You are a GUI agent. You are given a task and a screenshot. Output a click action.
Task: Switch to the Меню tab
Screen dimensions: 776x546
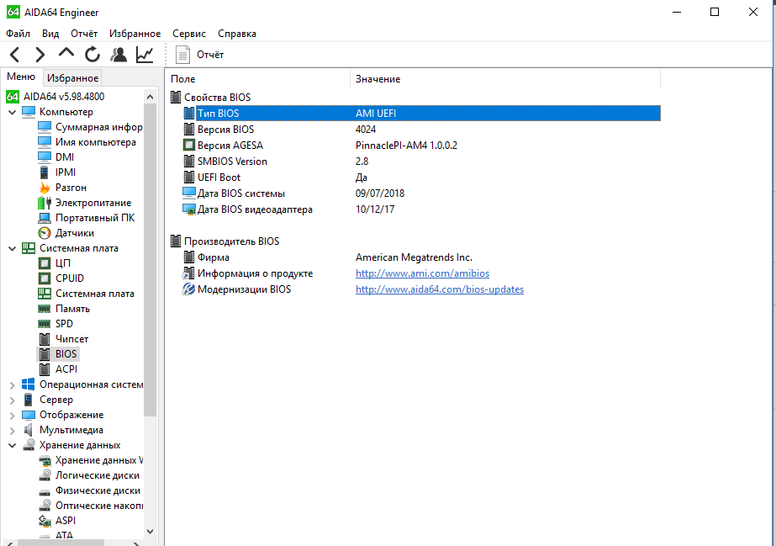tap(21, 77)
